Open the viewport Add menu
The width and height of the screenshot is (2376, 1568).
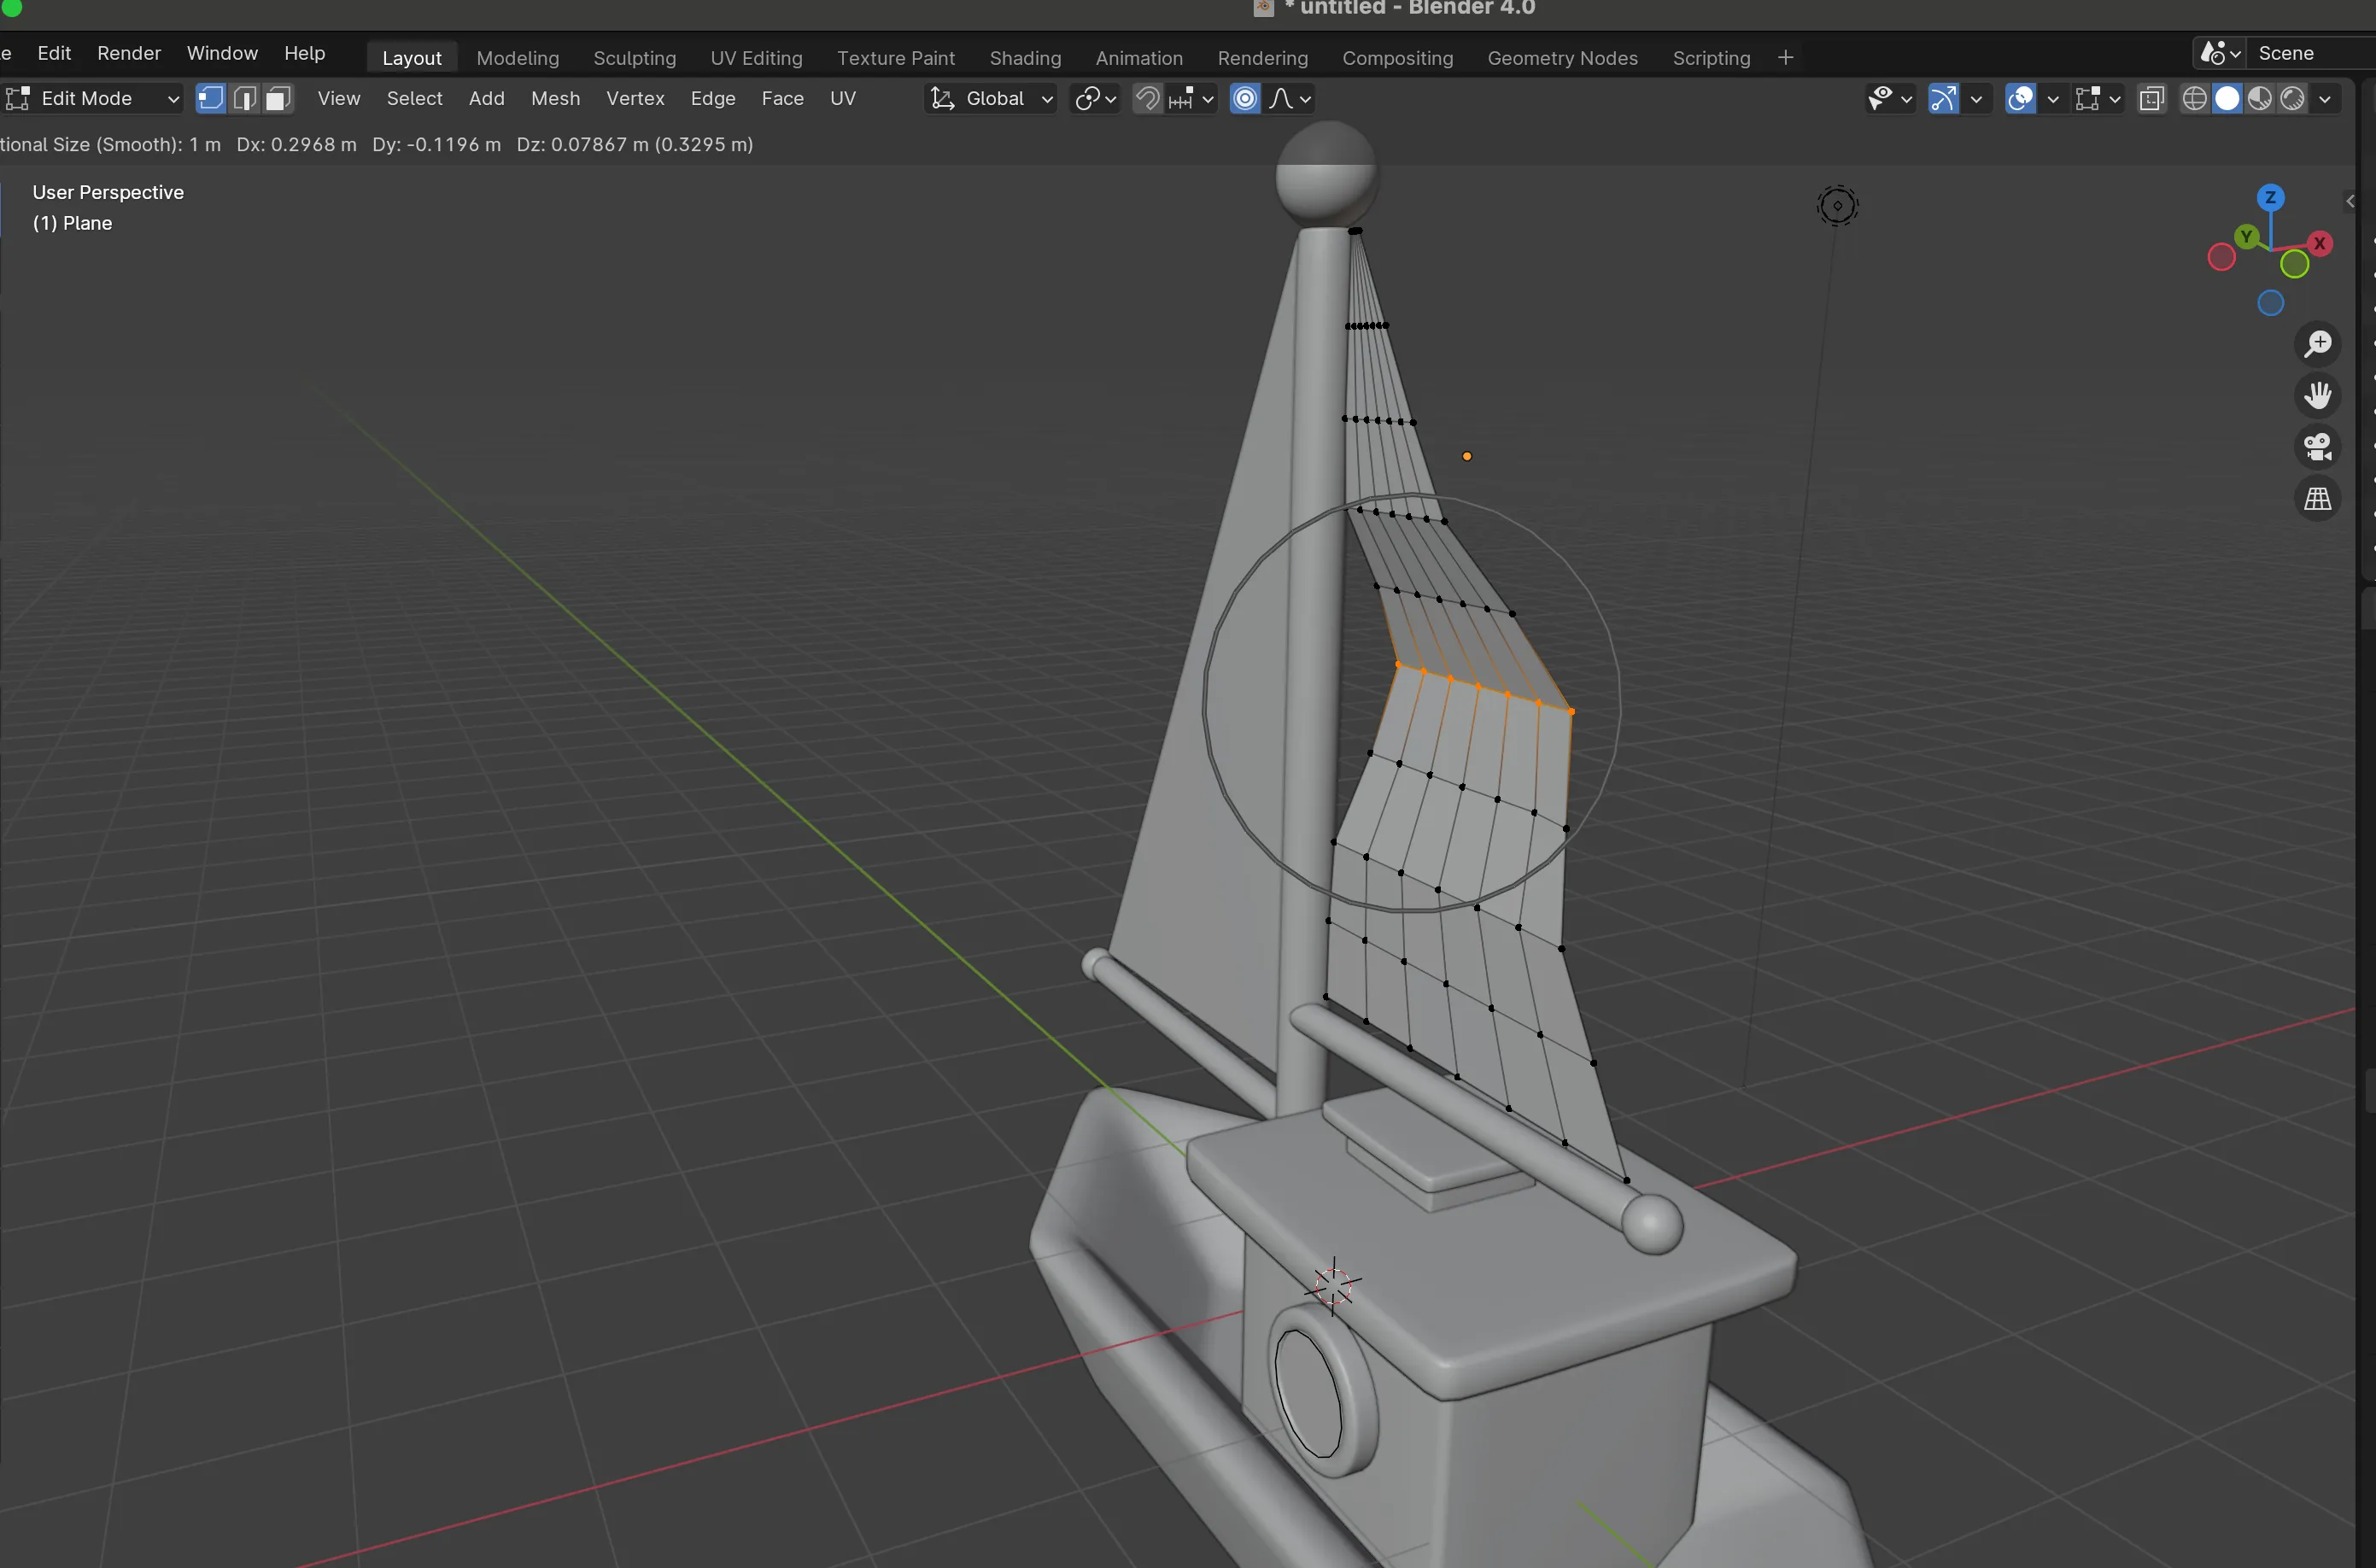coord(486,98)
